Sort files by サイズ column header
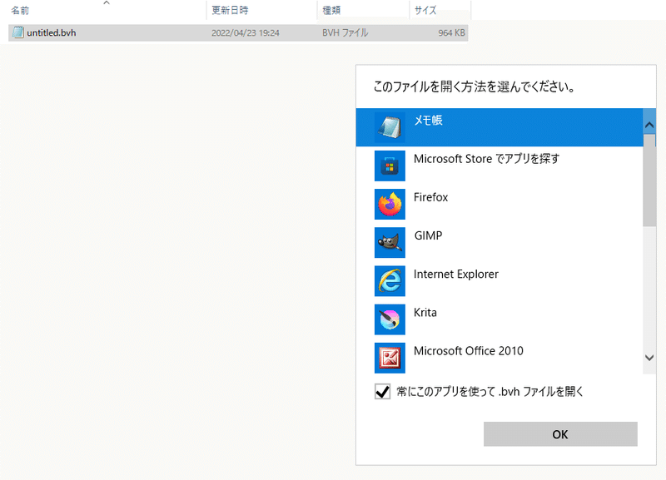Viewport: 666px width, 480px height. click(x=425, y=10)
